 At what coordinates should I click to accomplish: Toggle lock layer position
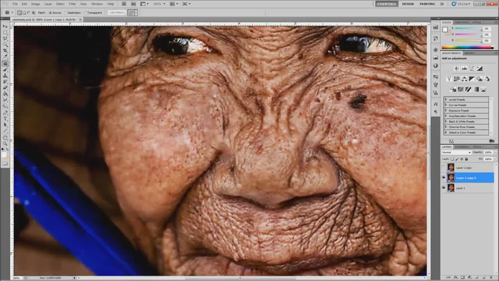[x=462, y=159]
